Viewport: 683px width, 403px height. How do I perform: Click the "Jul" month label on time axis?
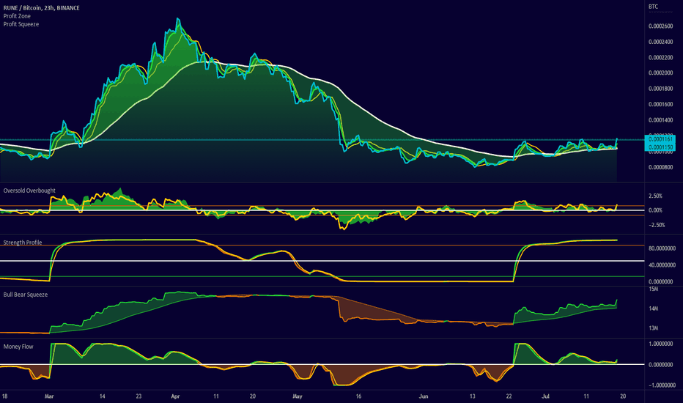[545, 396]
